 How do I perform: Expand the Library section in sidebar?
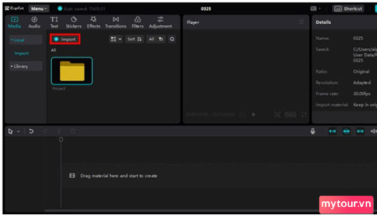click(x=20, y=66)
